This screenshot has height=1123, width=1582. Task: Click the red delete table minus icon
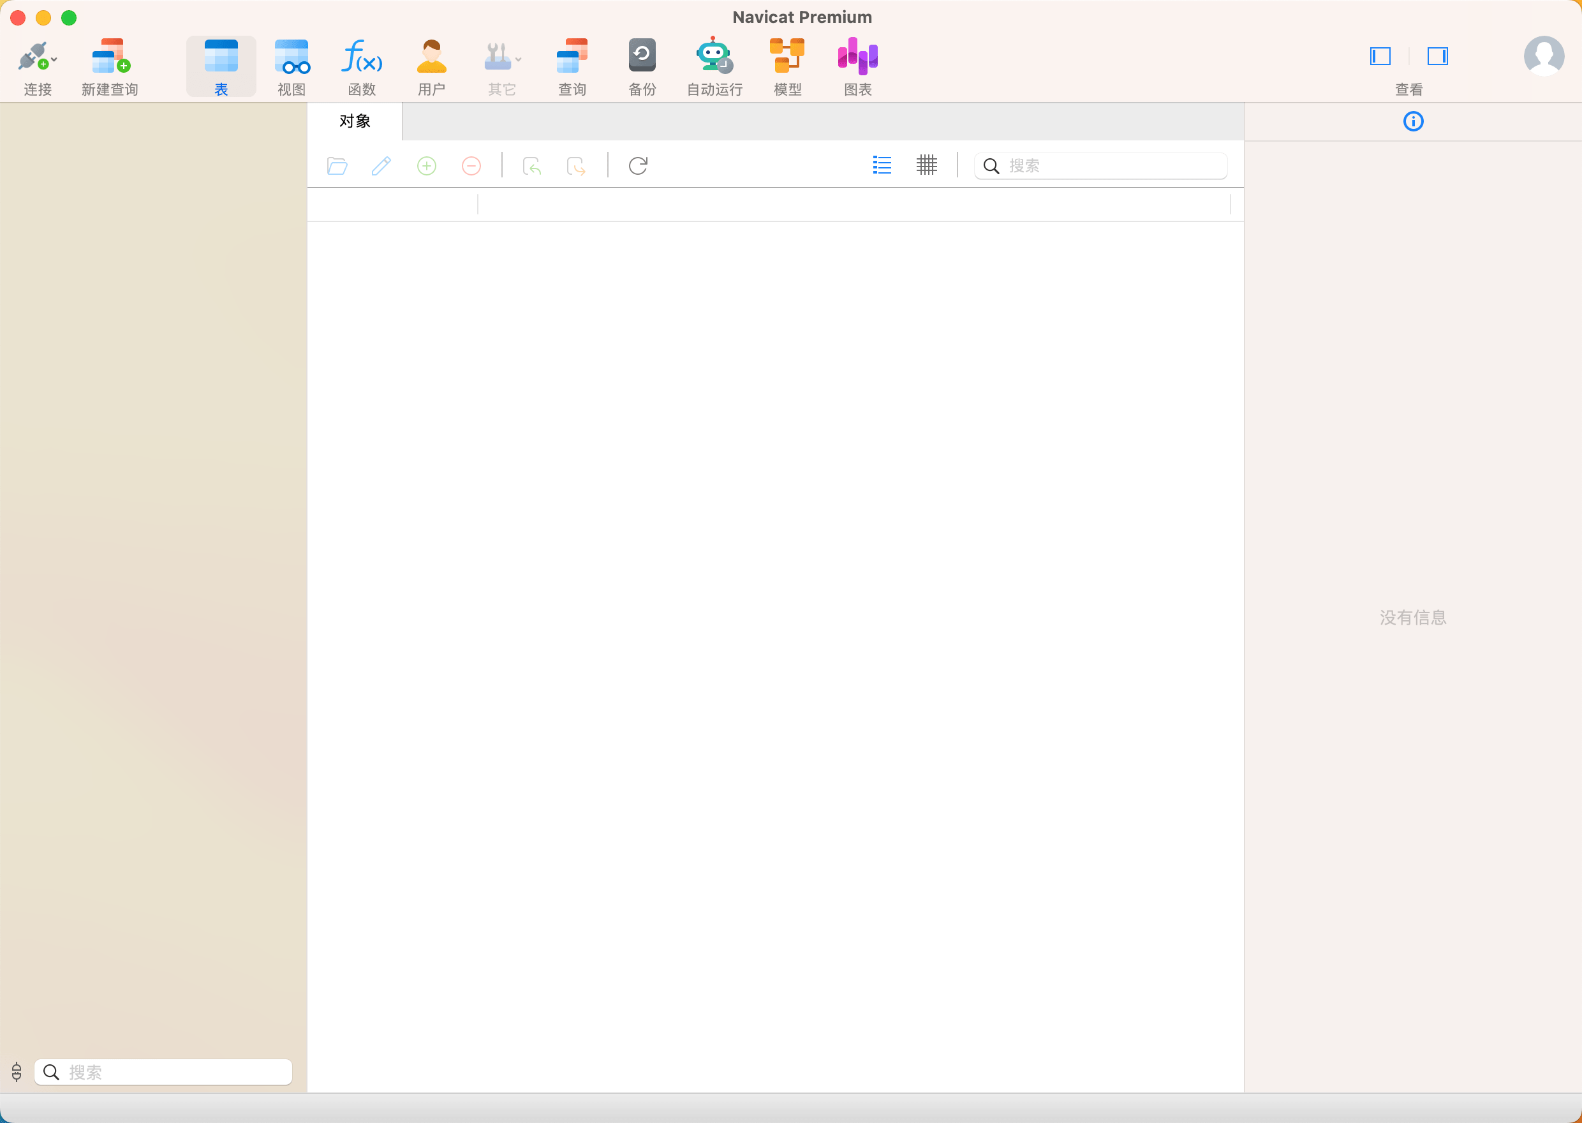click(471, 166)
